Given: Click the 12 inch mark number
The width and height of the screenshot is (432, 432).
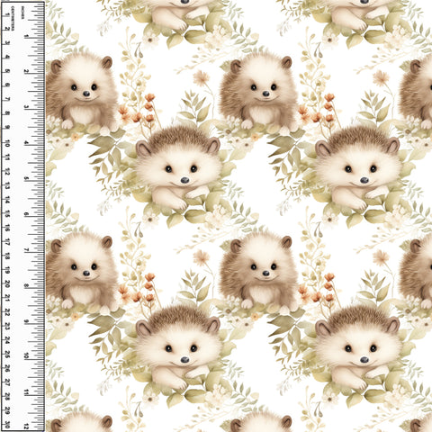Looking at the screenshot, I should [x=26, y=427].
